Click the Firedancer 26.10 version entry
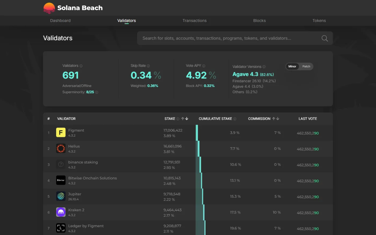Viewport: 376px width, 235px height. click(x=254, y=81)
